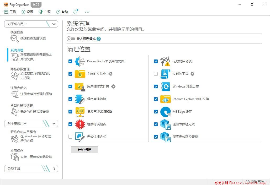Click the 撤消更改 button in status bar

pos(255,182)
